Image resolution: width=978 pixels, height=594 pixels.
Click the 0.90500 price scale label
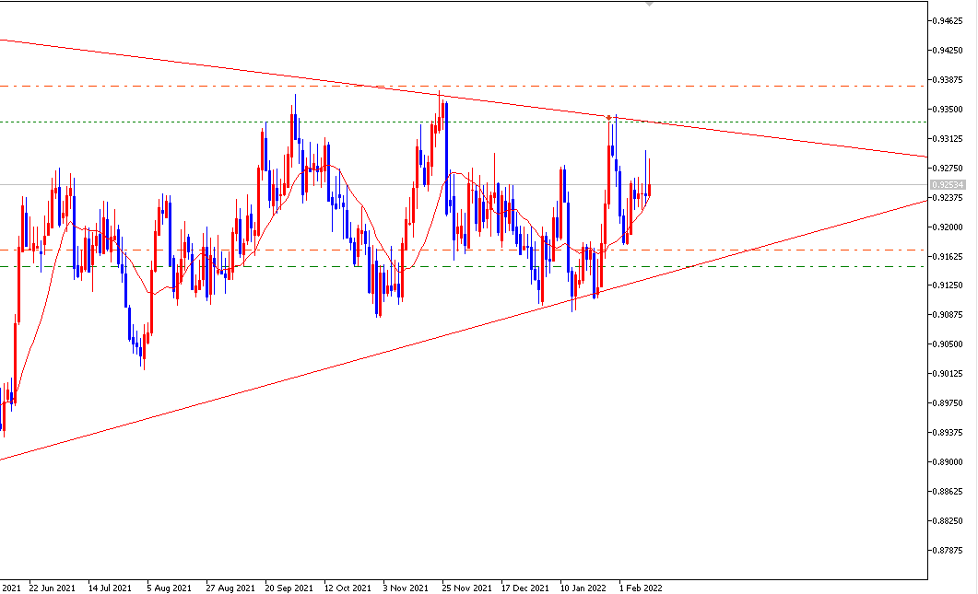pos(948,344)
